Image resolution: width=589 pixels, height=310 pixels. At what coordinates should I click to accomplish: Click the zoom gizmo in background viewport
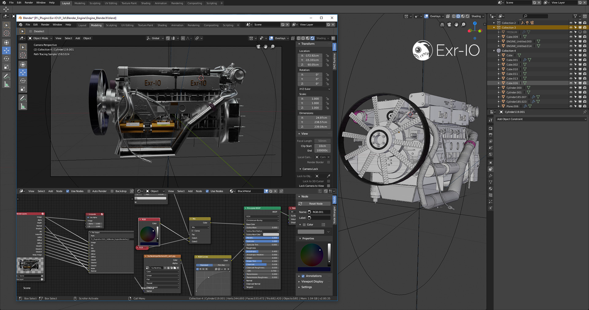click(x=464, y=25)
